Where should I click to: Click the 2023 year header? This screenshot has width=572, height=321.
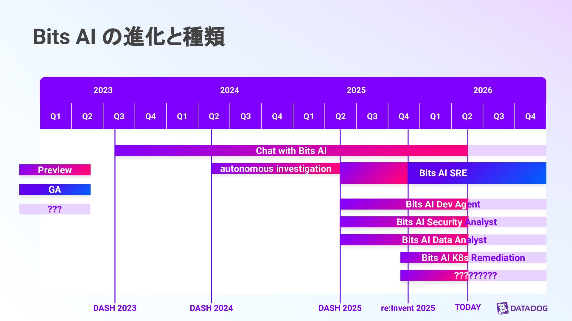tap(103, 90)
